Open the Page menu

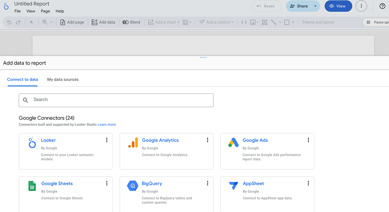coord(45,11)
